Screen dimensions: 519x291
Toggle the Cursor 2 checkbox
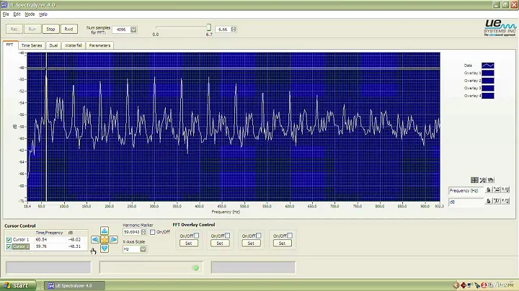9,246
